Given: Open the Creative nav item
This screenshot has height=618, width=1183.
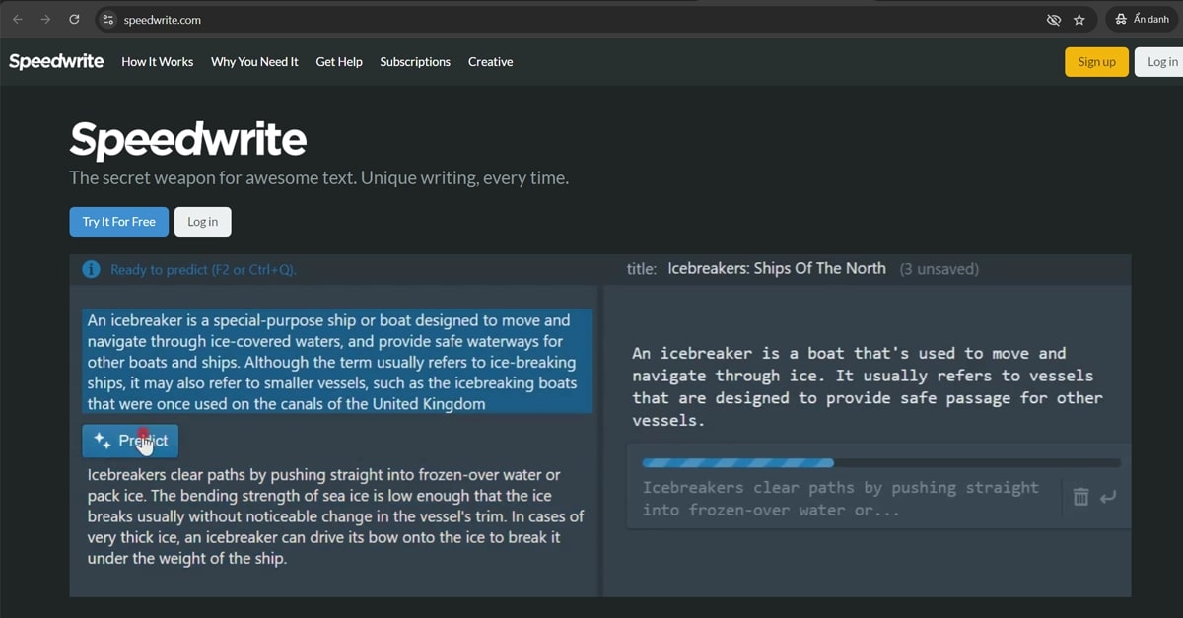Looking at the screenshot, I should click(x=490, y=62).
